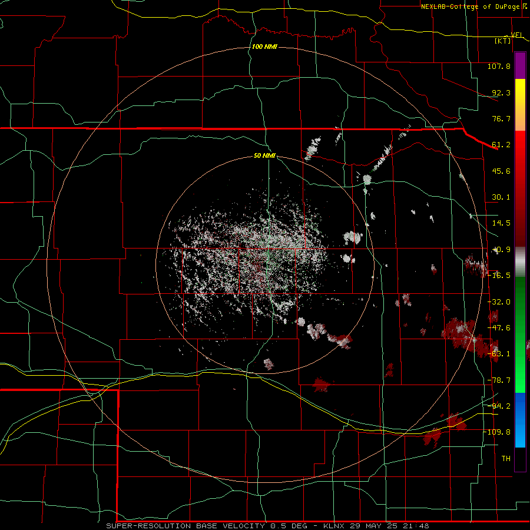Viewport: 530px width, 530px height.
Task: Select the 45.6 velocity scale value
Action: (x=501, y=171)
